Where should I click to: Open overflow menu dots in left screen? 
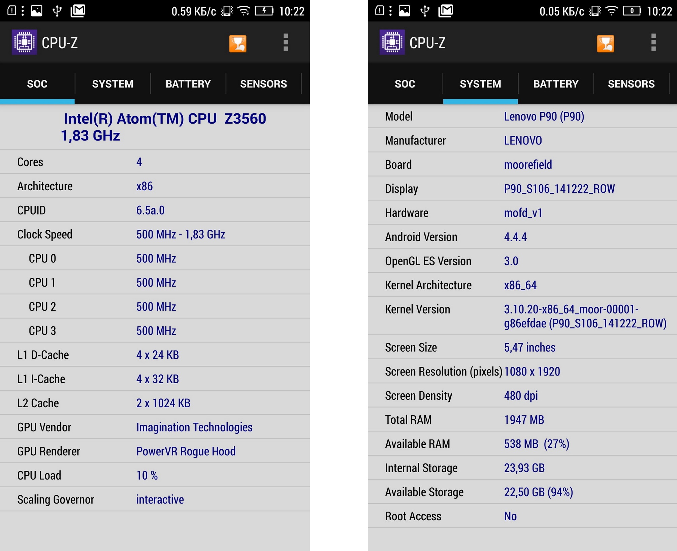coord(286,42)
